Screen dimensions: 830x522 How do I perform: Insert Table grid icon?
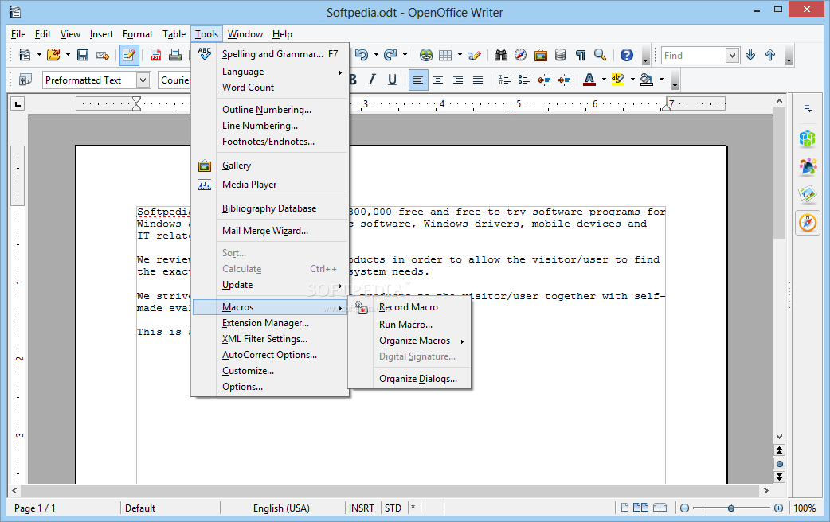coord(446,55)
